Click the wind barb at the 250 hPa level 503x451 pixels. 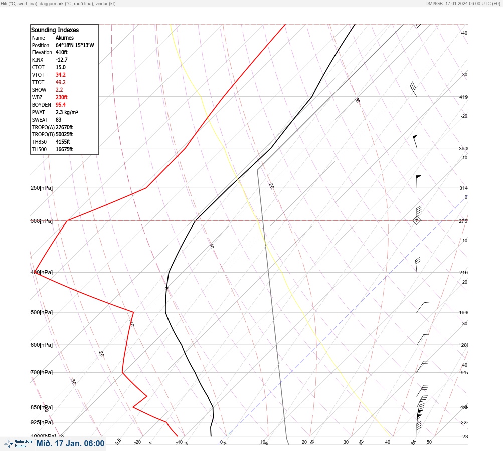[x=418, y=182]
